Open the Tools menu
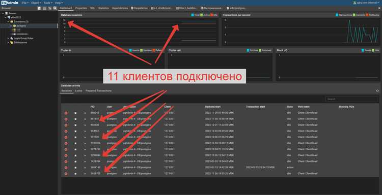The image size is (382, 195). point(48,3)
